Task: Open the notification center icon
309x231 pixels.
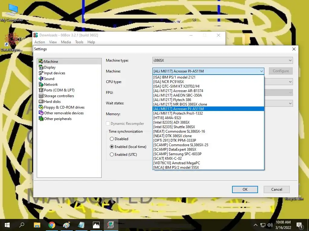Action: [x=299, y=225]
